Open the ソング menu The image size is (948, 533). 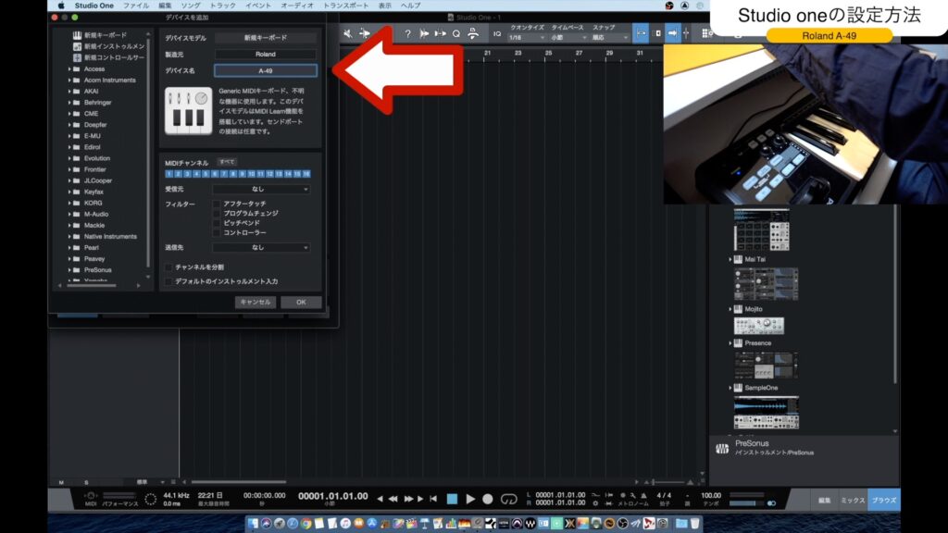[191, 6]
